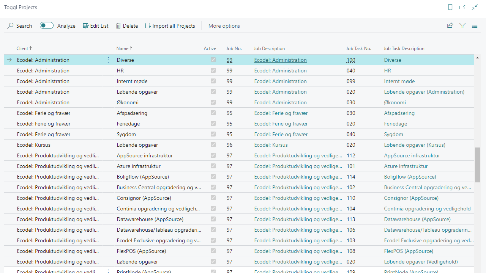Click the Job Description column header
The width and height of the screenshot is (486, 273).
point(269,49)
